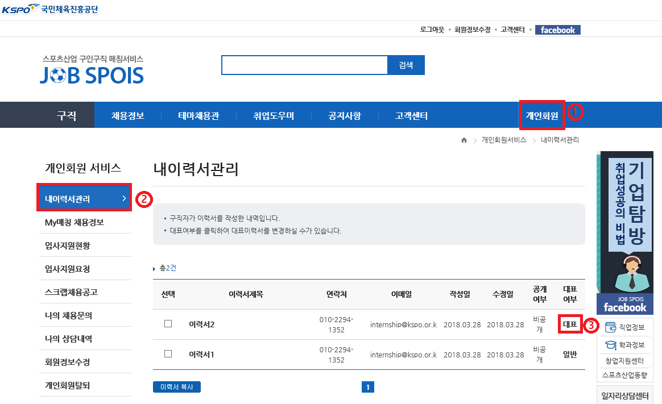Go to page 1 in pagination

[x=368, y=388]
